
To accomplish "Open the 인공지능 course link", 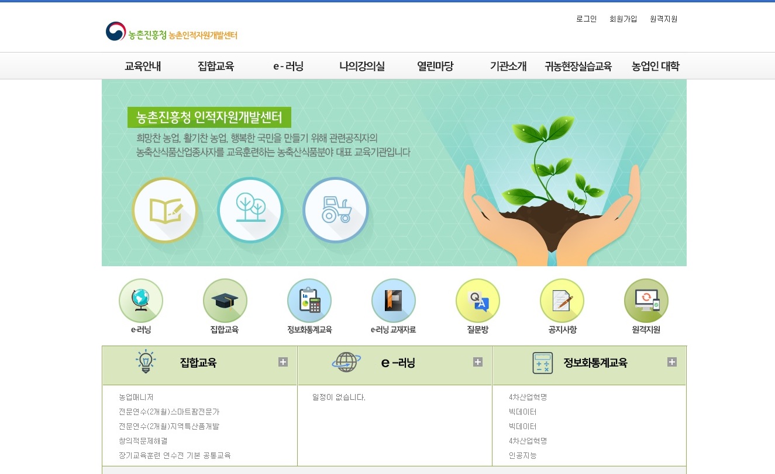I will (x=523, y=455).
